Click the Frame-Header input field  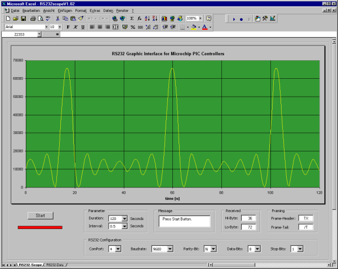pos(306,218)
